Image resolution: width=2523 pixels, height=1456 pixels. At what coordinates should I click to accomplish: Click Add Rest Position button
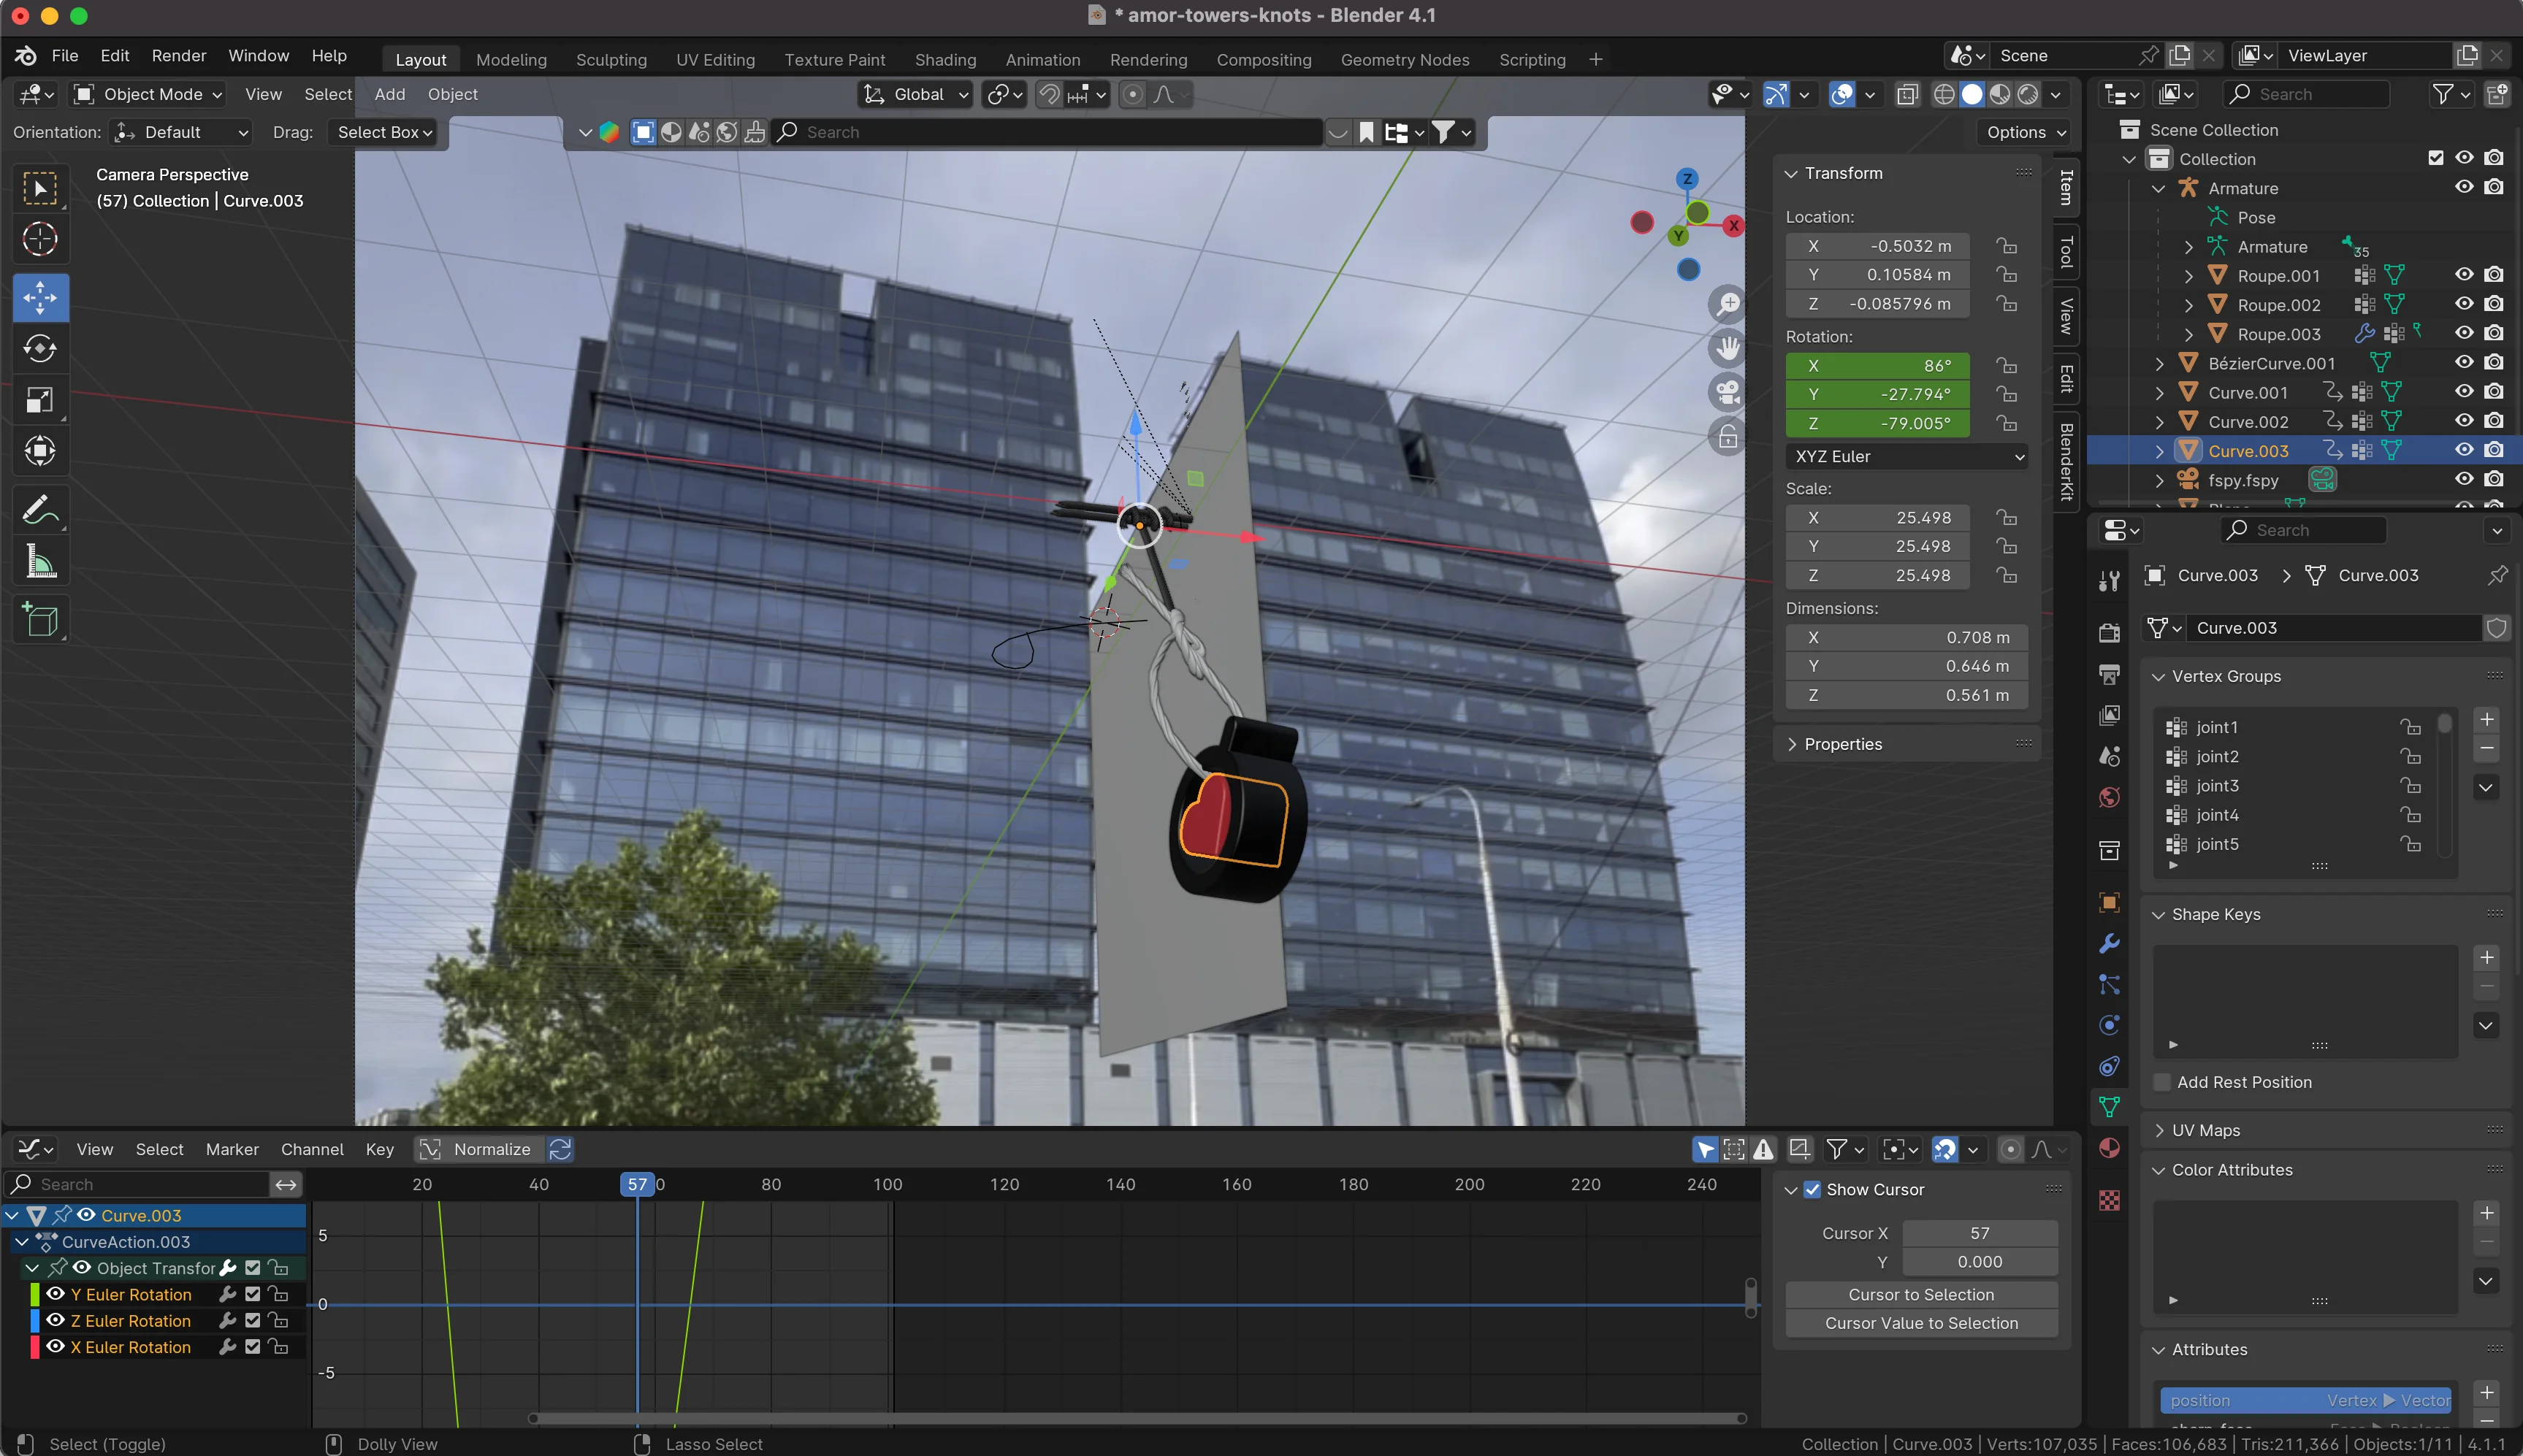click(x=2244, y=1081)
